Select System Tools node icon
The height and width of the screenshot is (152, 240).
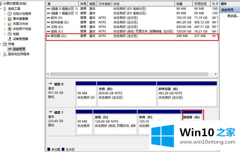click(x=5, y=9)
